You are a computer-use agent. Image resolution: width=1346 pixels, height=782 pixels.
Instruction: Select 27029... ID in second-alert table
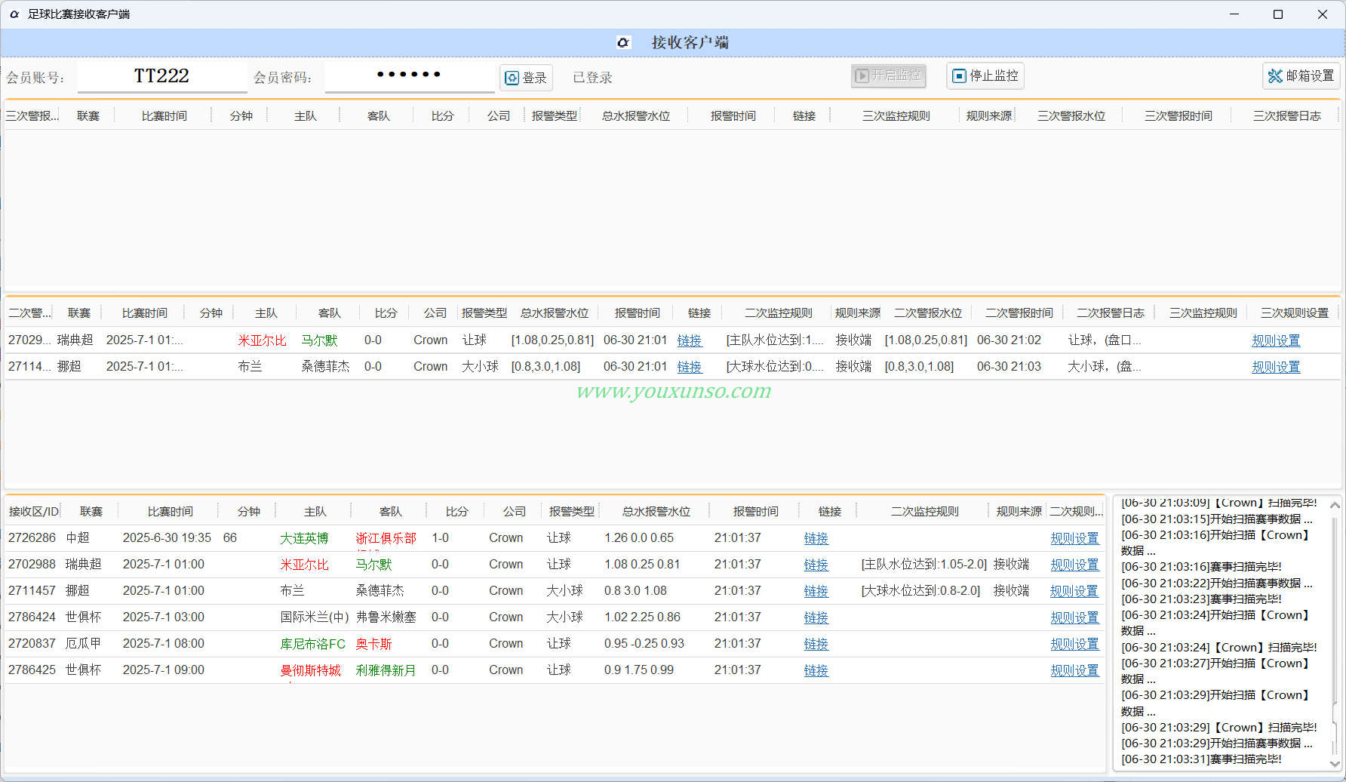pyautogui.click(x=29, y=340)
